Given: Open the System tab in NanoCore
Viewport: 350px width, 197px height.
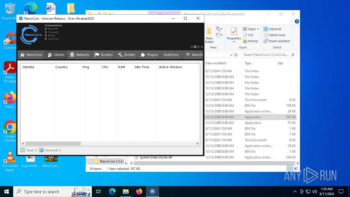Looking at the screenshot, I should (x=104, y=55).
